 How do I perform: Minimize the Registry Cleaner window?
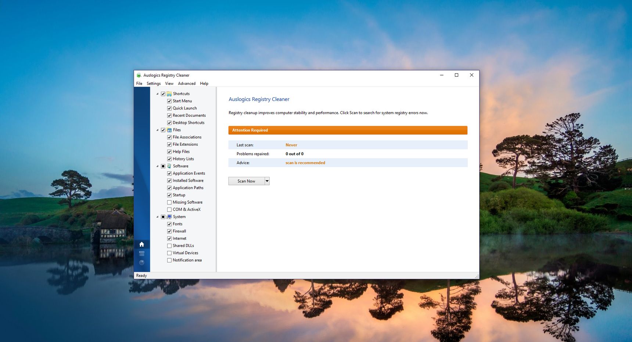442,75
